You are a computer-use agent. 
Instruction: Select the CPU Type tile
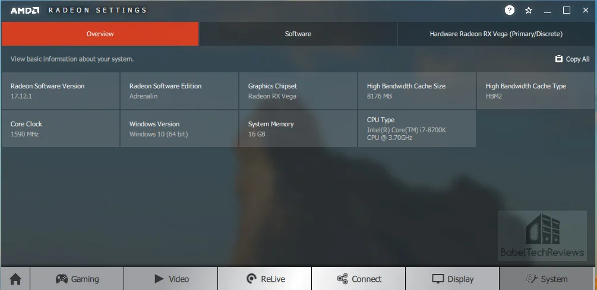tap(417, 129)
